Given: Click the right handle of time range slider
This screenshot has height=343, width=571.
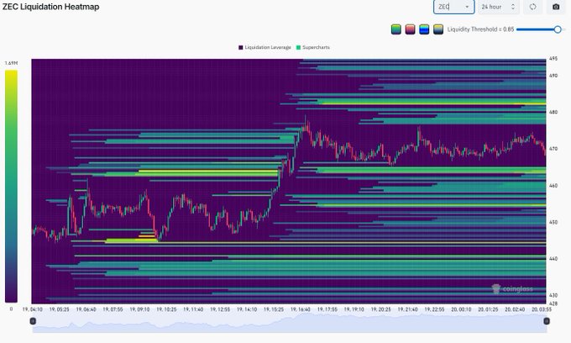Looking at the screenshot, I should click(547, 321).
